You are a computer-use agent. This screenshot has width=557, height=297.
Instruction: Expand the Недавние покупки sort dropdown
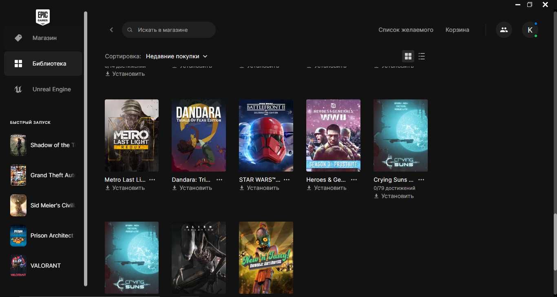(x=177, y=56)
